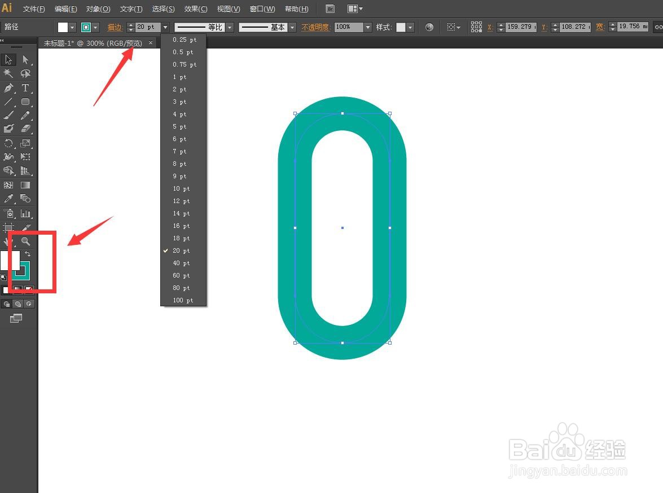Set paint mode to Color

coord(6,289)
